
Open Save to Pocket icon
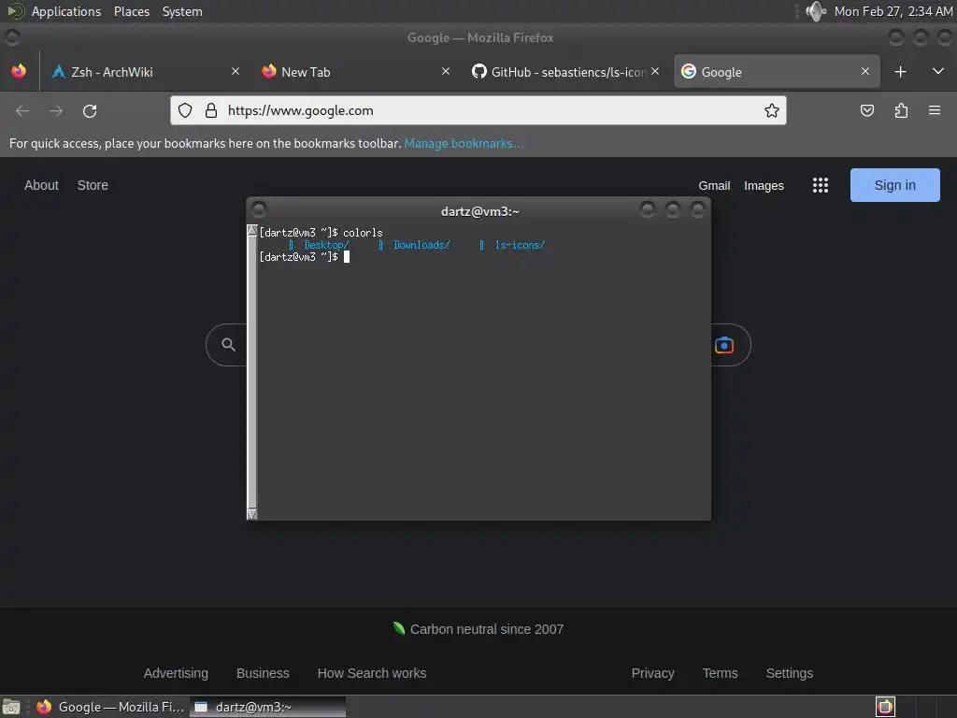866,110
